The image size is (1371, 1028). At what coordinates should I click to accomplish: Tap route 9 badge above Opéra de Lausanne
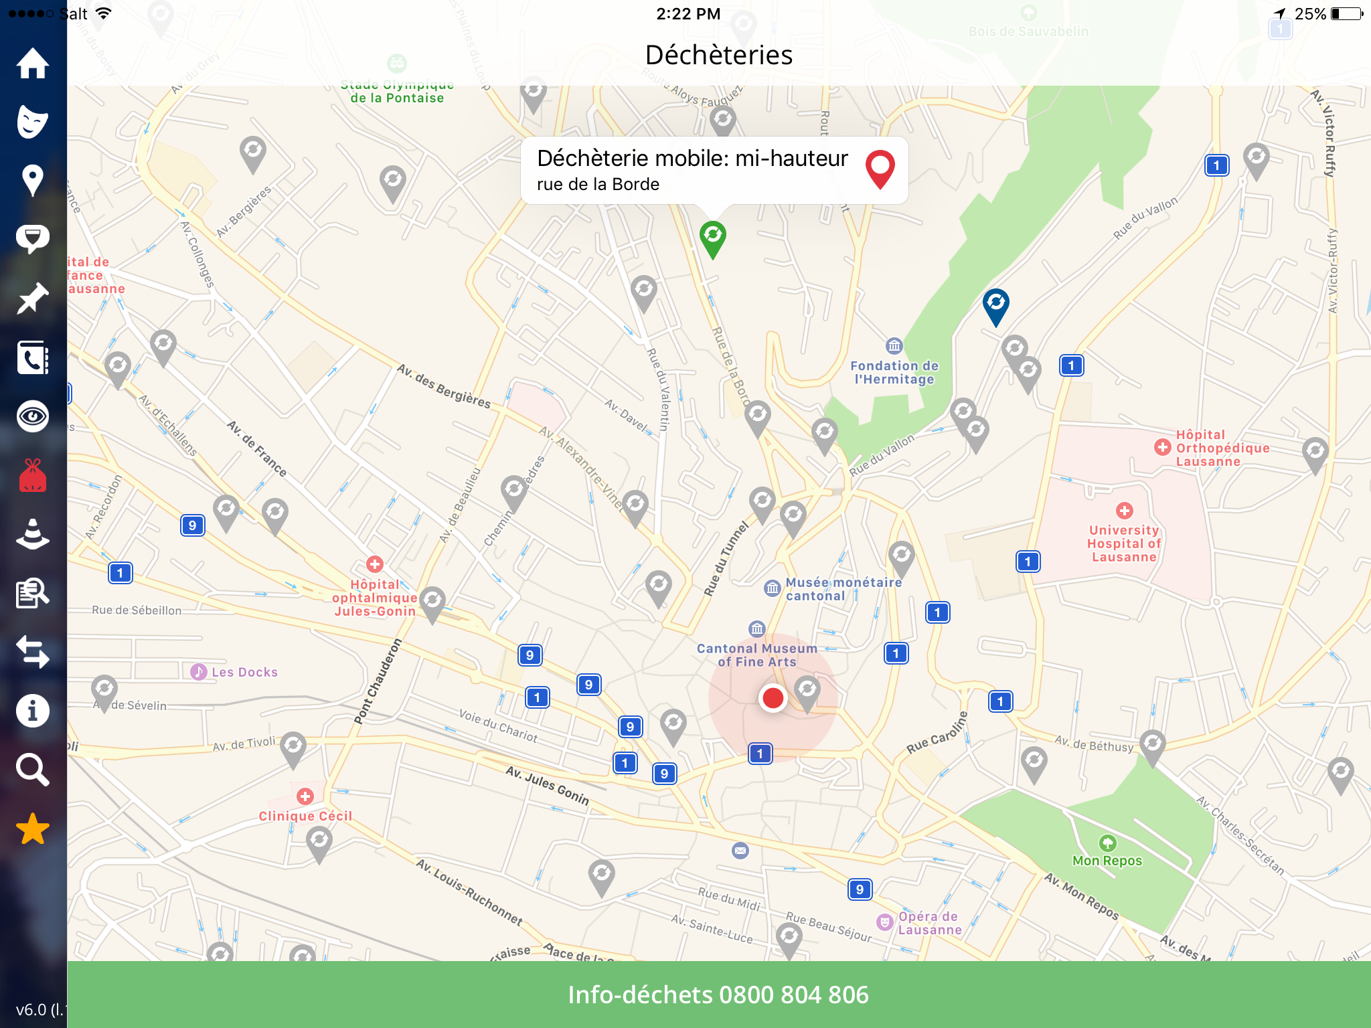860,889
